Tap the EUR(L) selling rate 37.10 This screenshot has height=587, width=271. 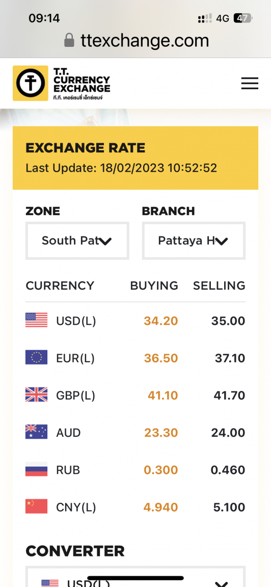(230, 358)
